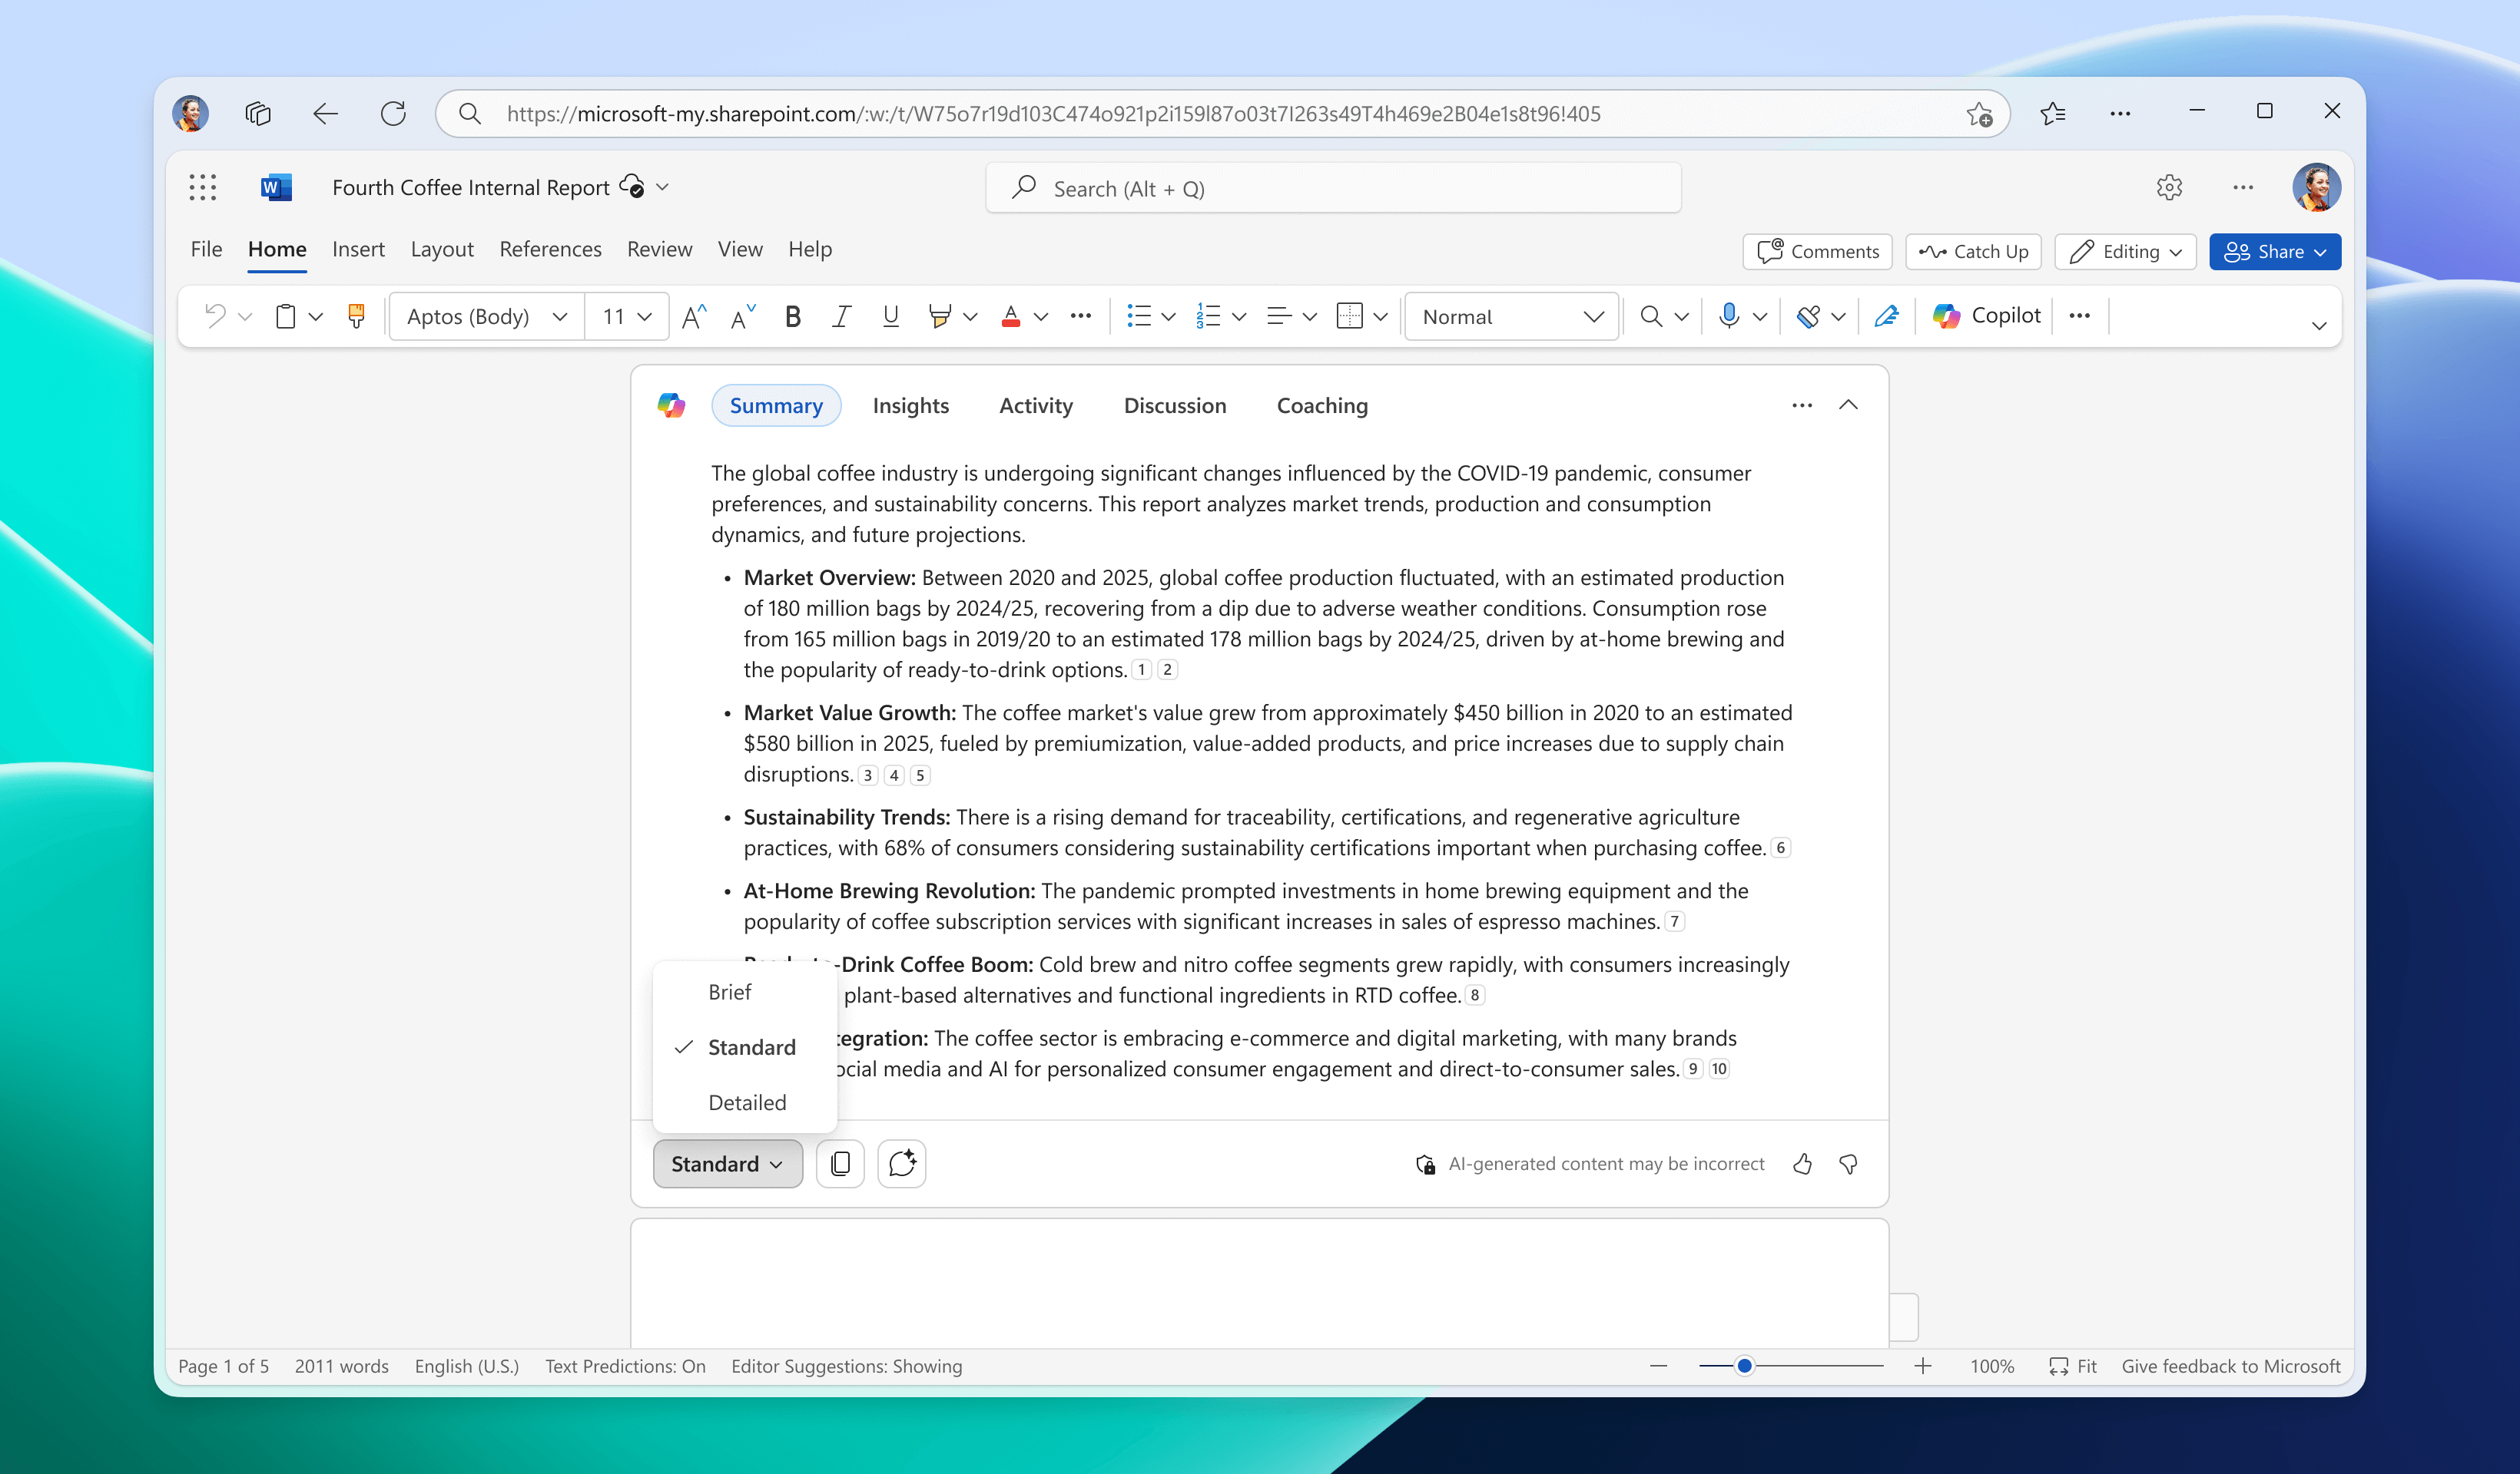Regenerate the Copilot summary

pyautogui.click(x=901, y=1163)
